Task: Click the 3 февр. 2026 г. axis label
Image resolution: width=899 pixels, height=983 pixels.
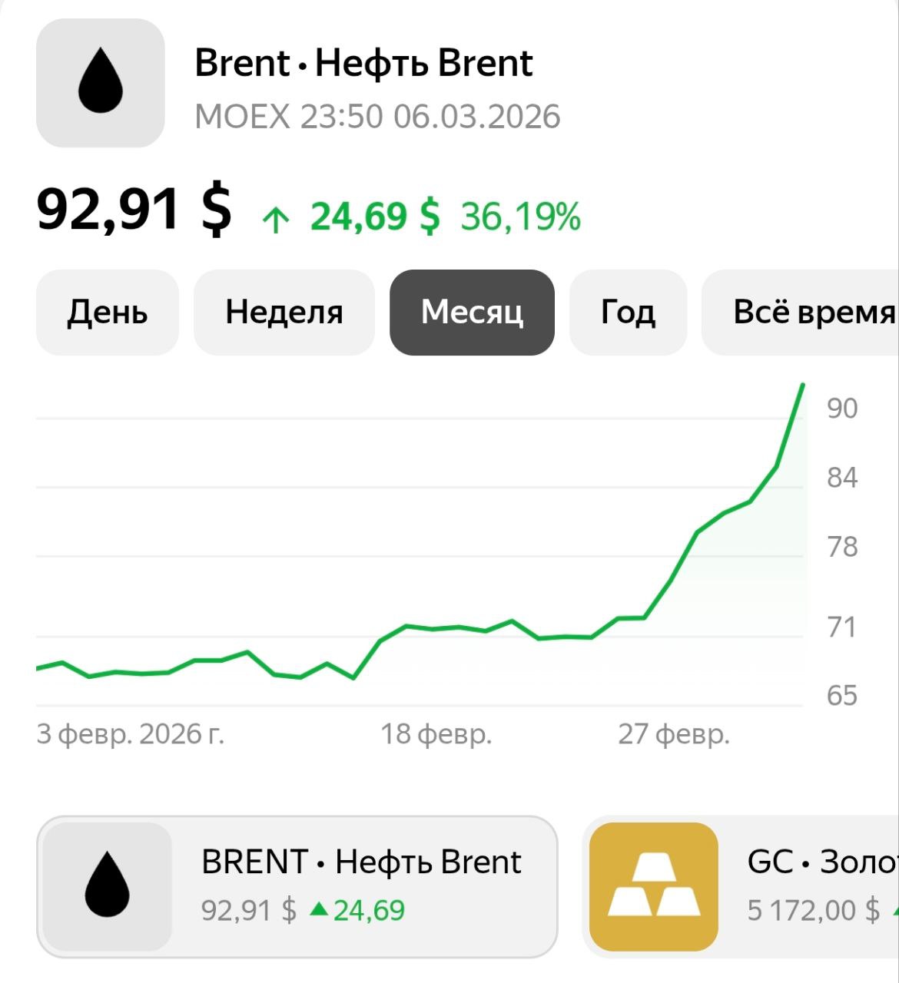Action: coord(131,734)
